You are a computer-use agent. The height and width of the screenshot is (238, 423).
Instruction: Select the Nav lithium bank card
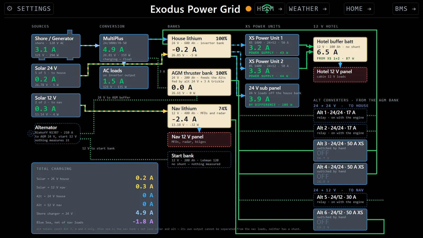199,116
